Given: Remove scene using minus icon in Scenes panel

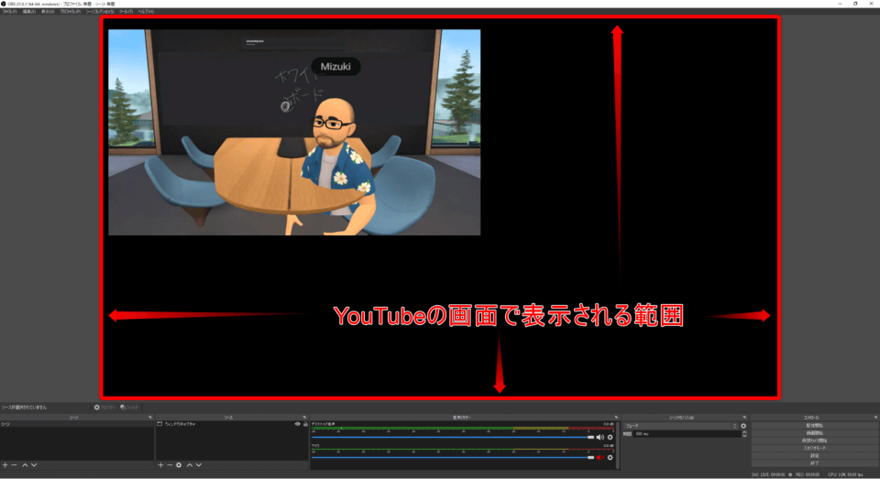Looking at the screenshot, I should pos(14,465).
